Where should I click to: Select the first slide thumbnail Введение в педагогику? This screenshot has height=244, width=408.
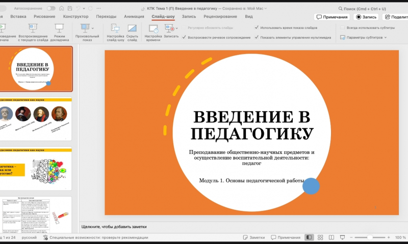point(36,69)
